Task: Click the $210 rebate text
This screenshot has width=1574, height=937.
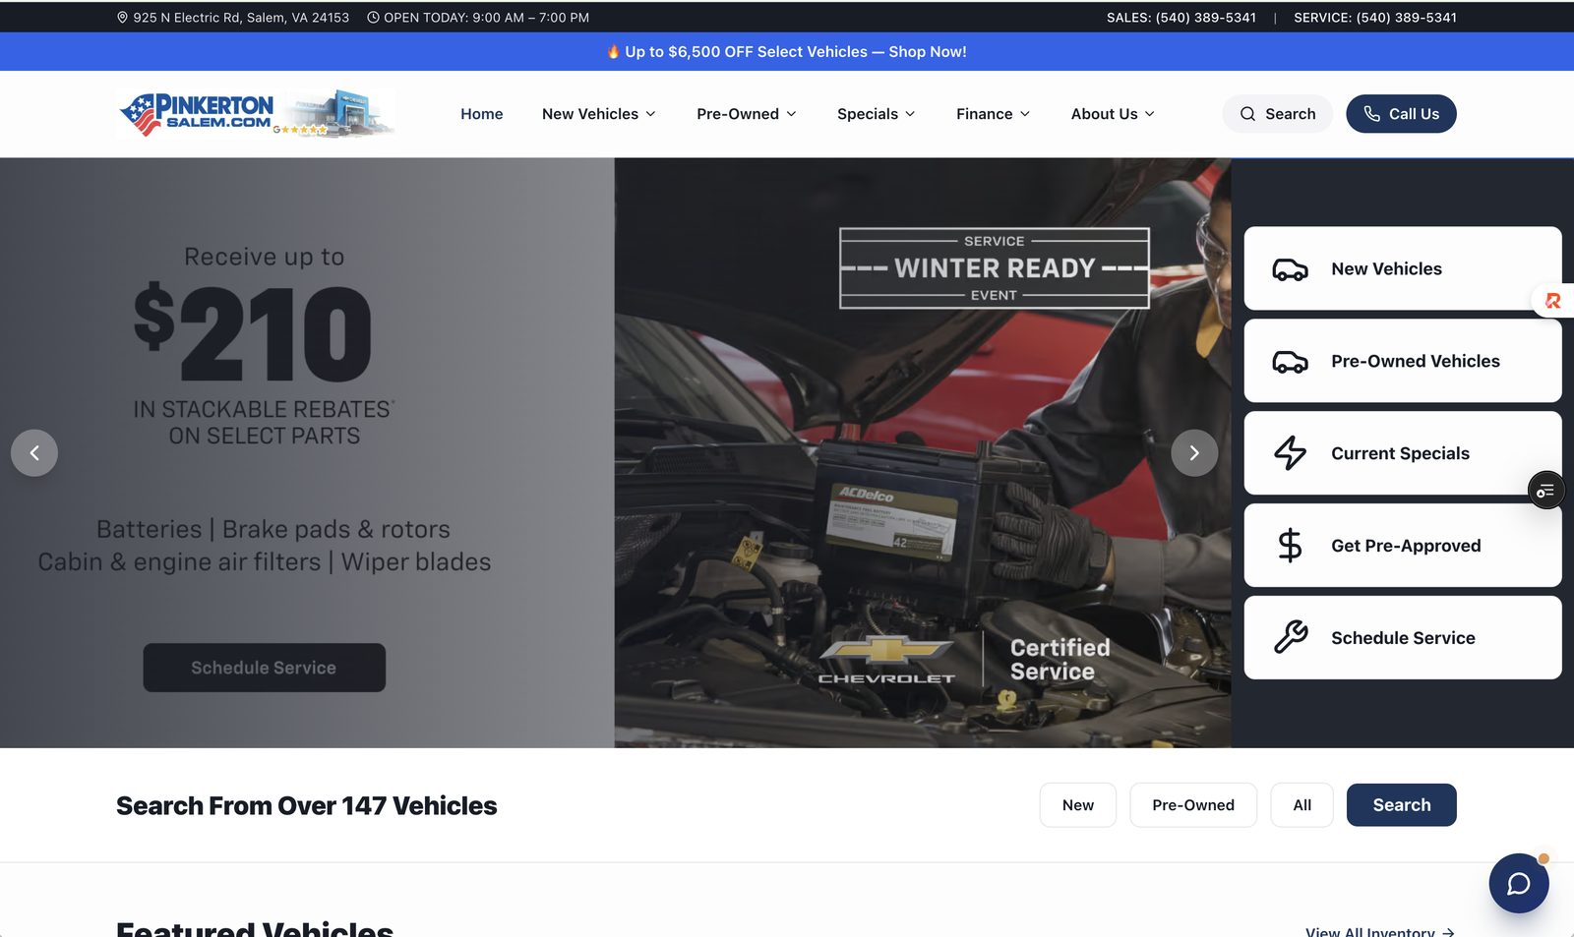Action: tap(254, 334)
